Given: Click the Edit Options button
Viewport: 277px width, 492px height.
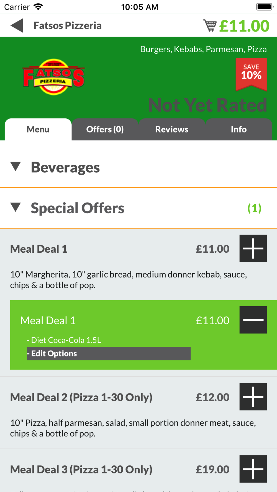Looking at the screenshot, I should pos(109,354).
